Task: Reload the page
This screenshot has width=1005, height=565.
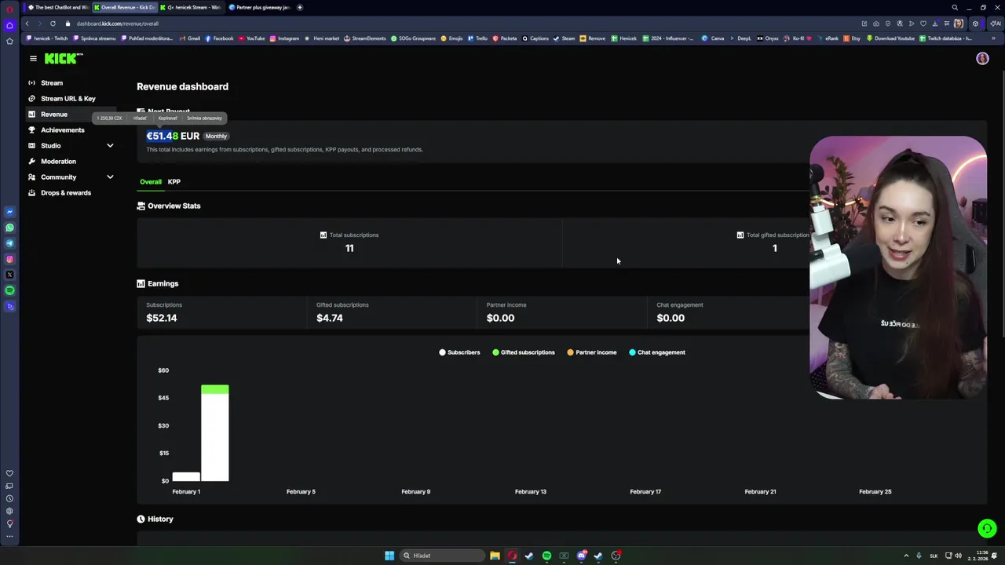Action: pos(53,24)
